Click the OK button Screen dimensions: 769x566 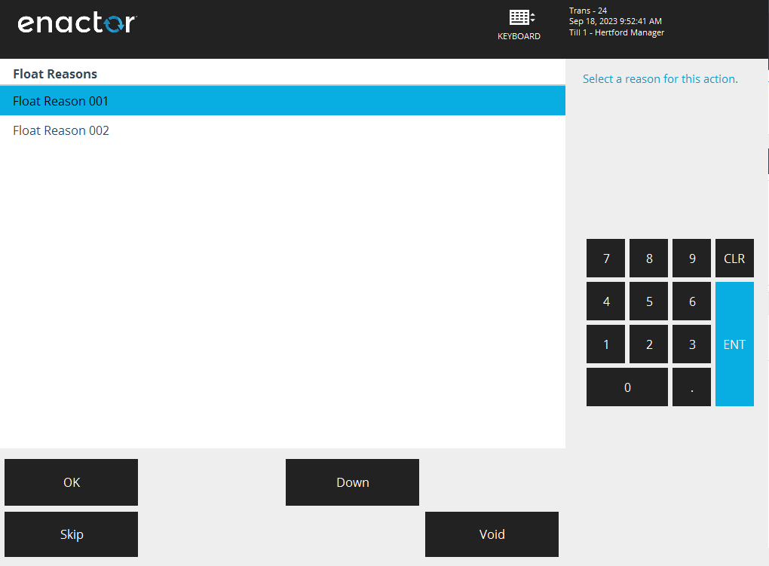click(x=71, y=482)
